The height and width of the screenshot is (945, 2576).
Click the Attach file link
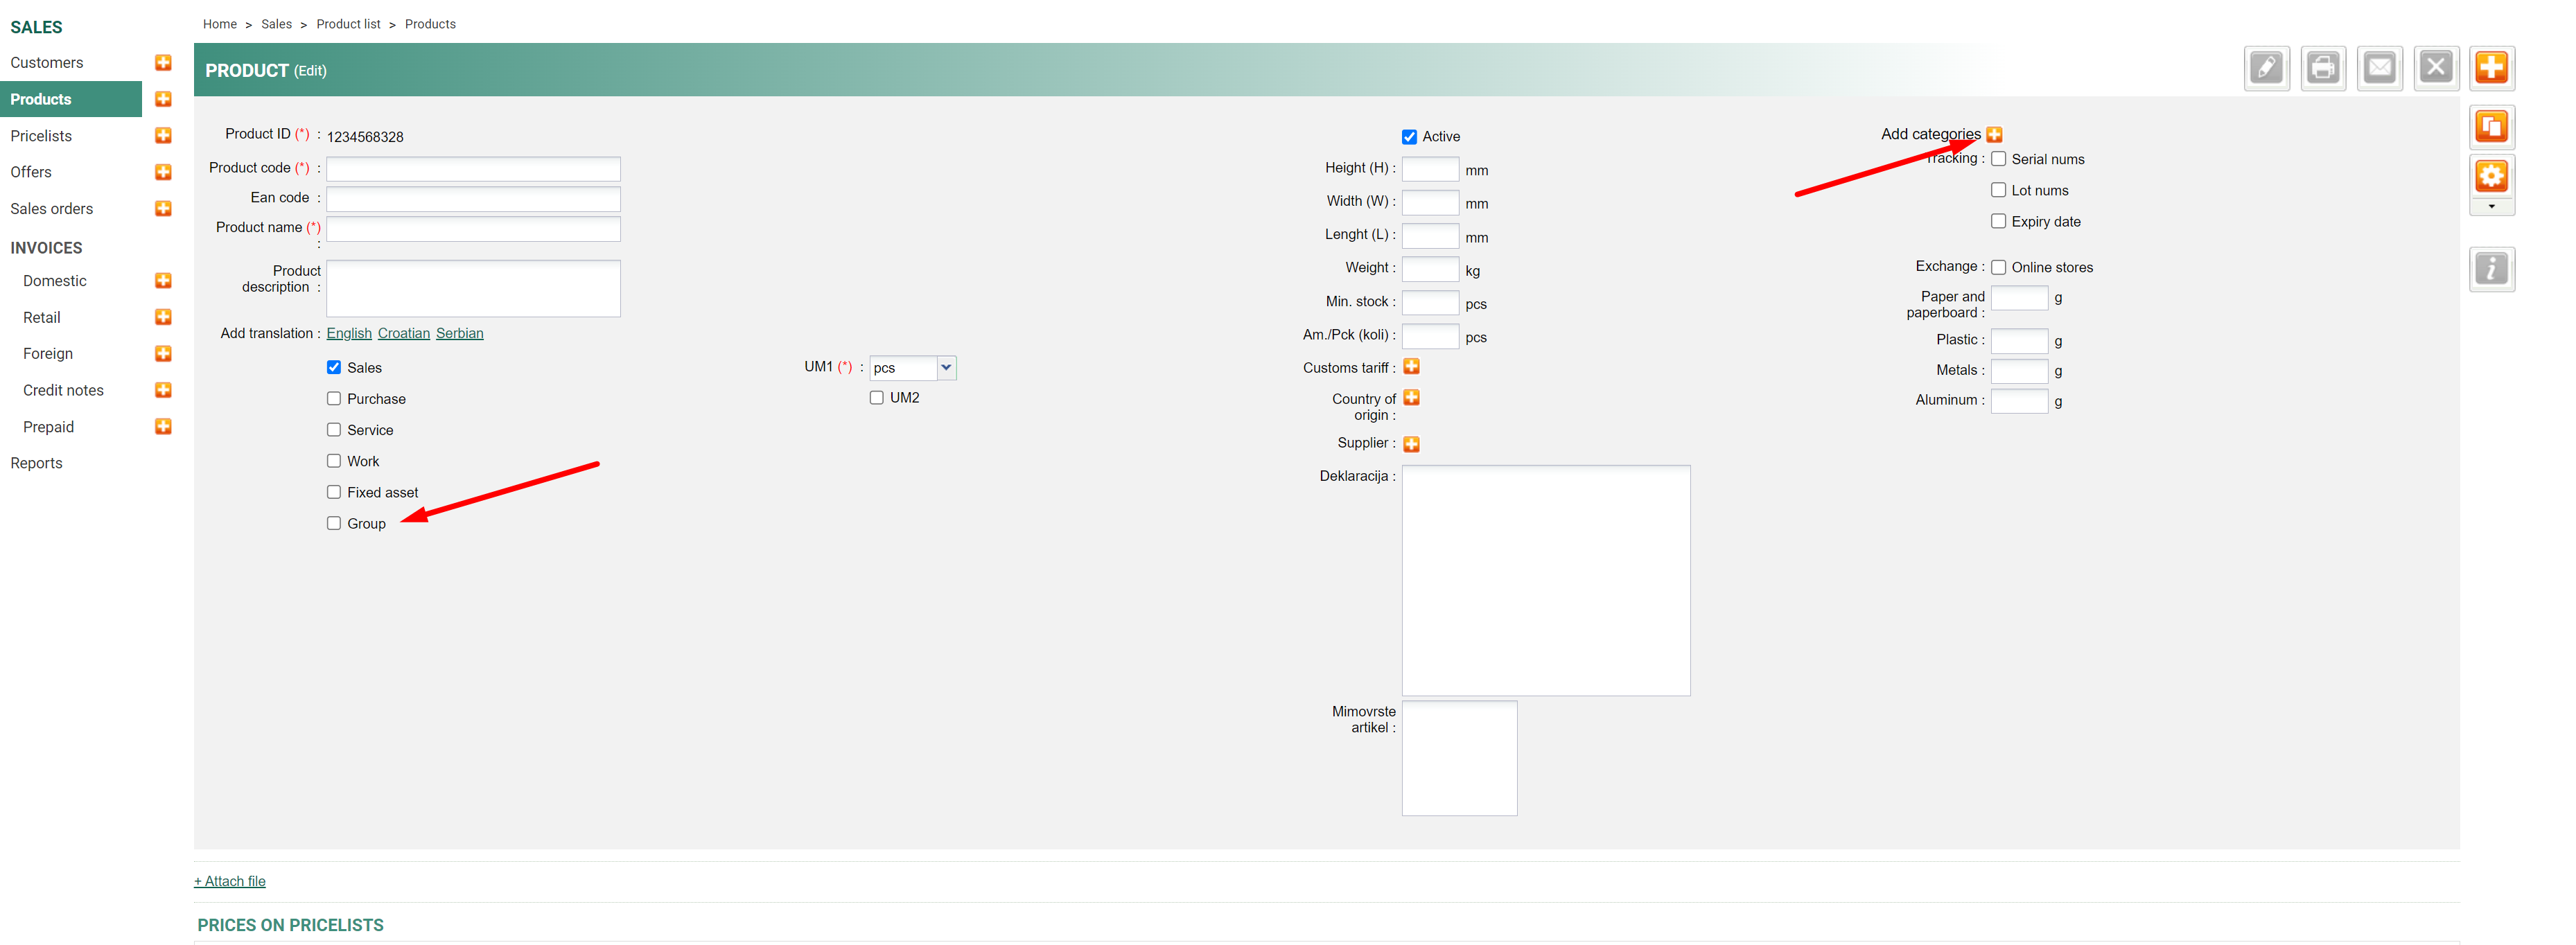click(230, 881)
